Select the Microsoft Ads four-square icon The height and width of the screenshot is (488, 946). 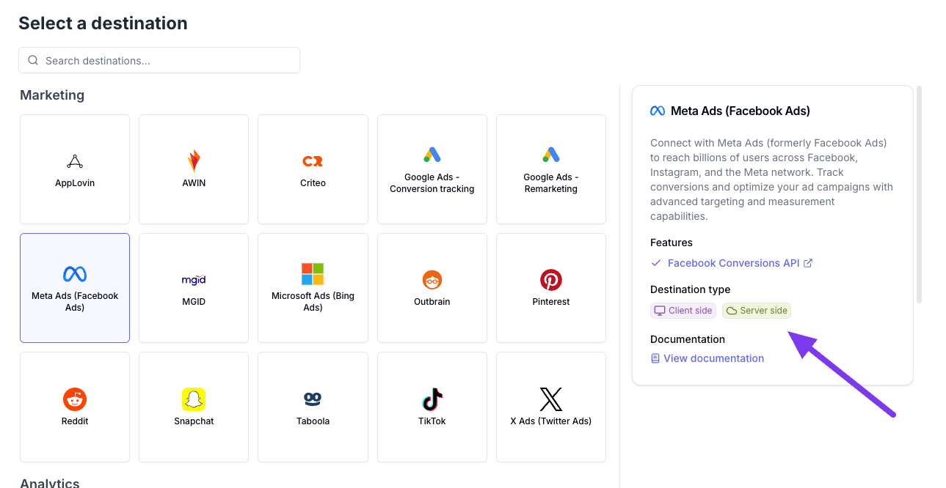click(x=313, y=274)
